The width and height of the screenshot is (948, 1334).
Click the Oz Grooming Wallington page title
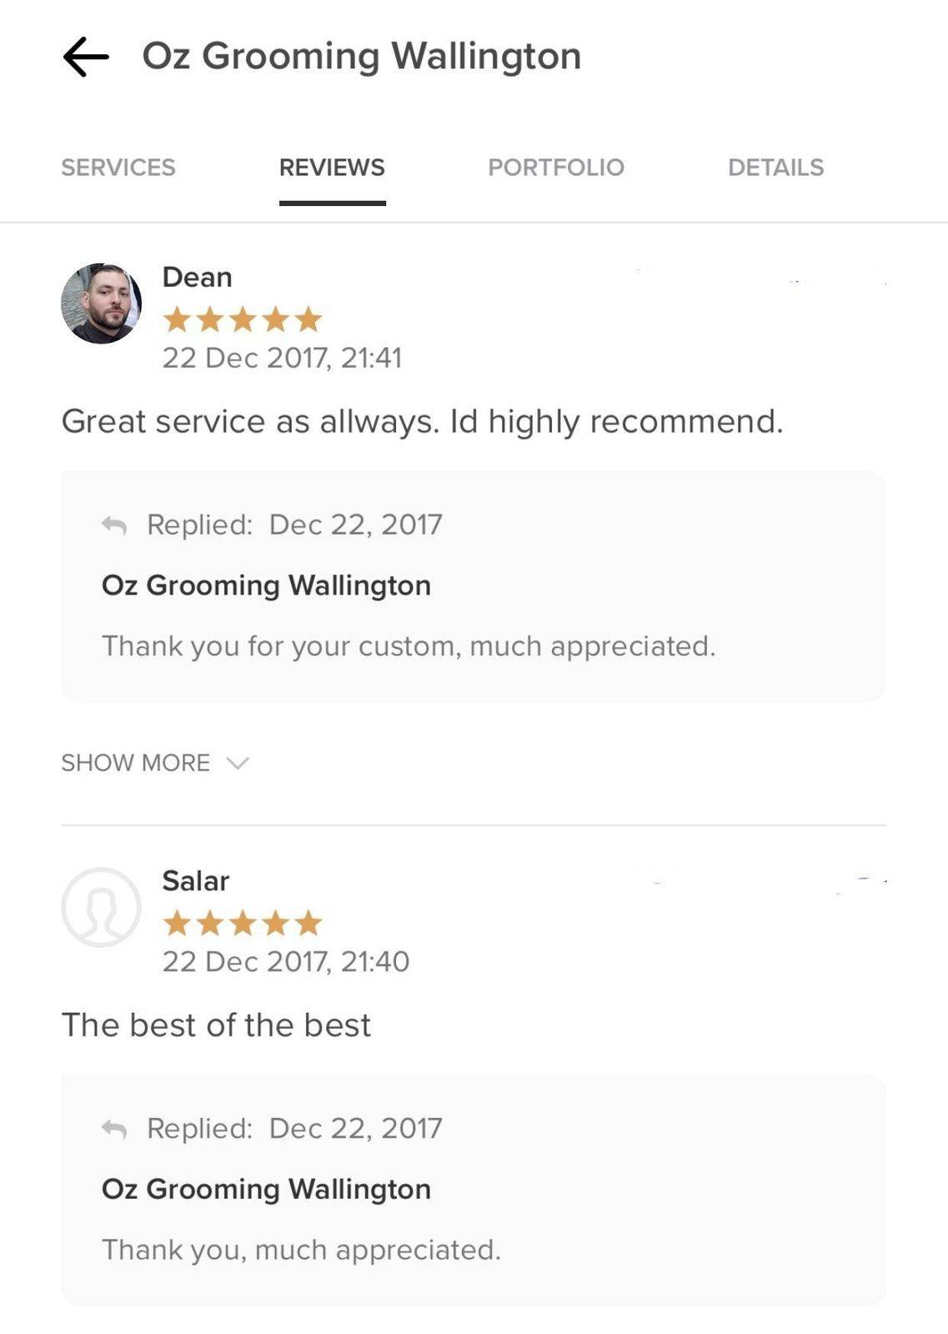point(362,57)
